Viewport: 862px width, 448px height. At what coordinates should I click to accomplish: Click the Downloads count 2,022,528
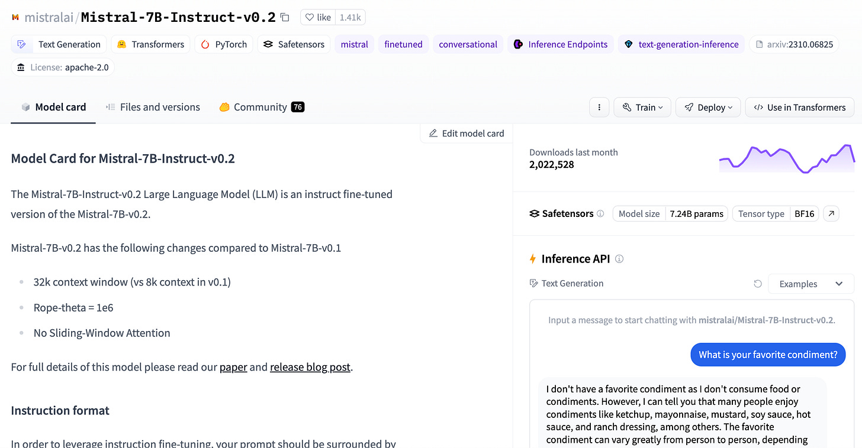pyautogui.click(x=552, y=164)
